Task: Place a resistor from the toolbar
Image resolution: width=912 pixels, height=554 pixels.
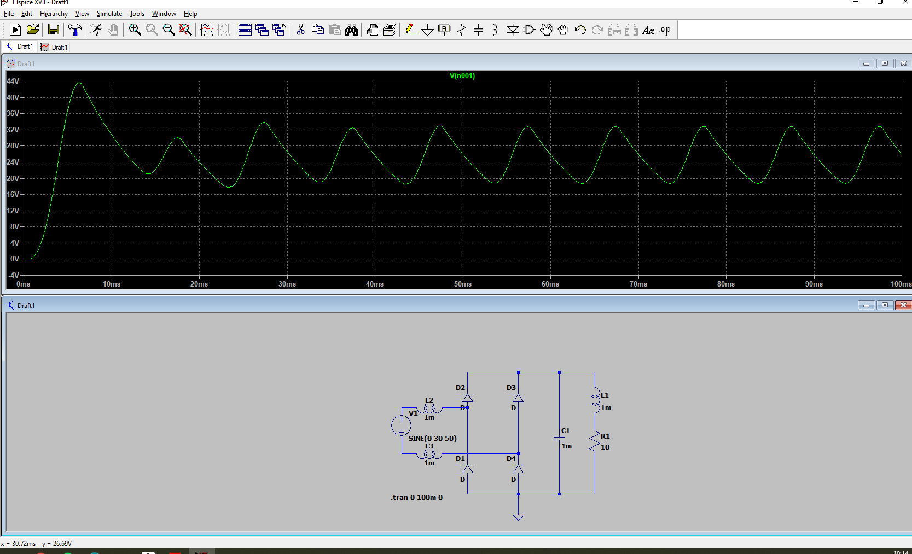Action: 462,30
